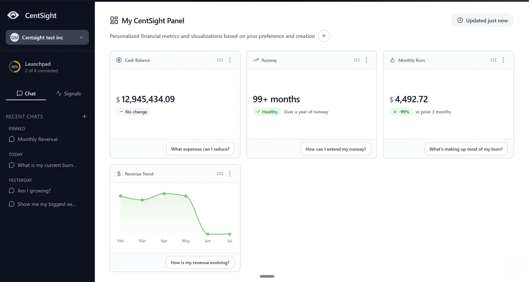The image size is (529, 282).
Task: Click the clock icon in Updated pill
Action: pos(460,20)
